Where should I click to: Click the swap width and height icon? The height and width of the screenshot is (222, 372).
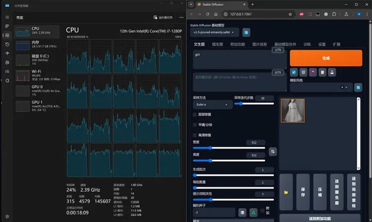[x=273, y=152]
